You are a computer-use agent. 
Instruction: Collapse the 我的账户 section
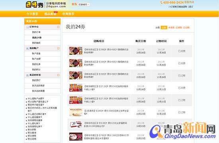point(58,48)
